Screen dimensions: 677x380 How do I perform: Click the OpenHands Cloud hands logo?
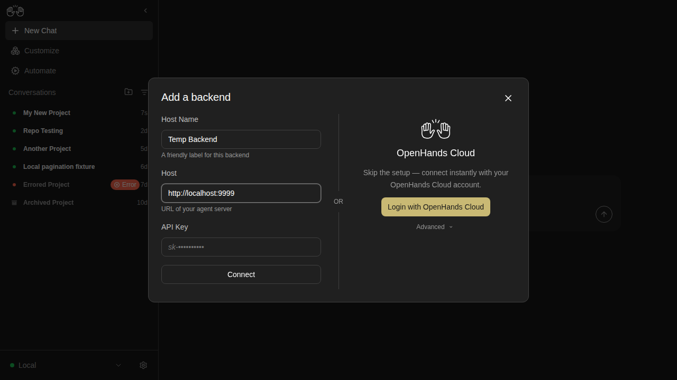(x=436, y=129)
